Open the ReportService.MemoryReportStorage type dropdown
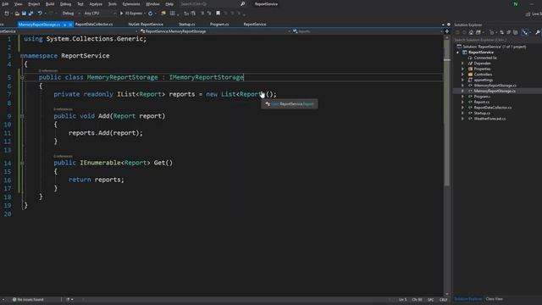 [x=216, y=31]
